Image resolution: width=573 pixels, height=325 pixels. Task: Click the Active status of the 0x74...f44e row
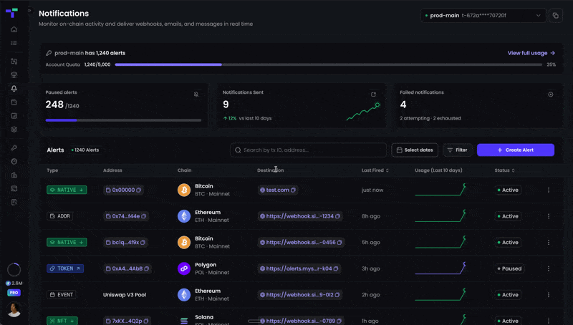pyautogui.click(x=507, y=216)
